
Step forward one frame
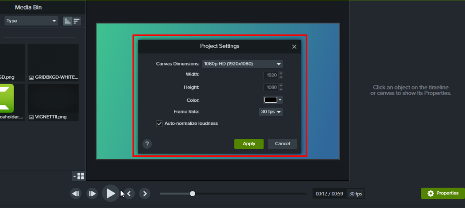(x=92, y=194)
